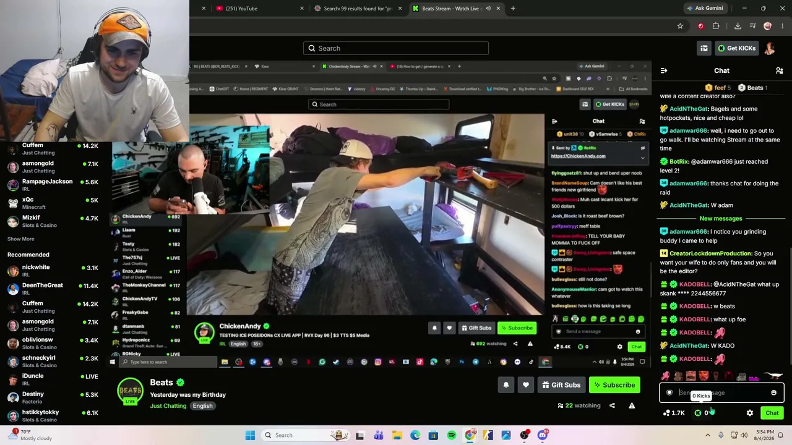The height and width of the screenshot is (445, 792).
Task: Expand sidebar with Show more
Action: 20,239
